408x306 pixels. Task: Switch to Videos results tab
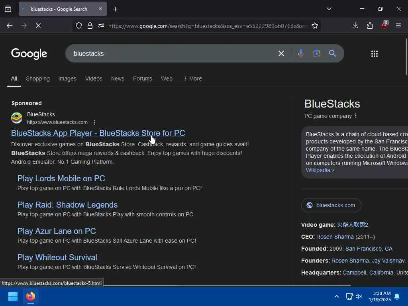[94, 78]
